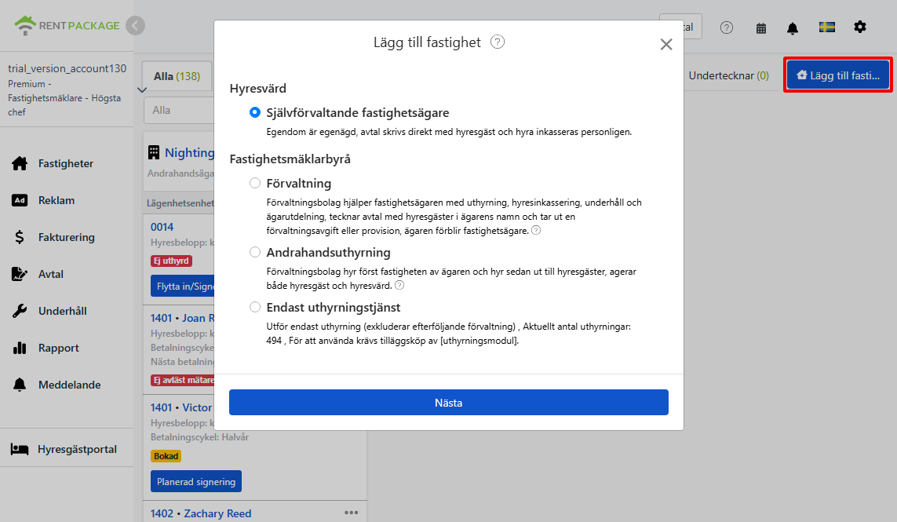Click the Swedish flag language icon
The image size is (897, 522).
pyautogui.click(x=826, y=27)
